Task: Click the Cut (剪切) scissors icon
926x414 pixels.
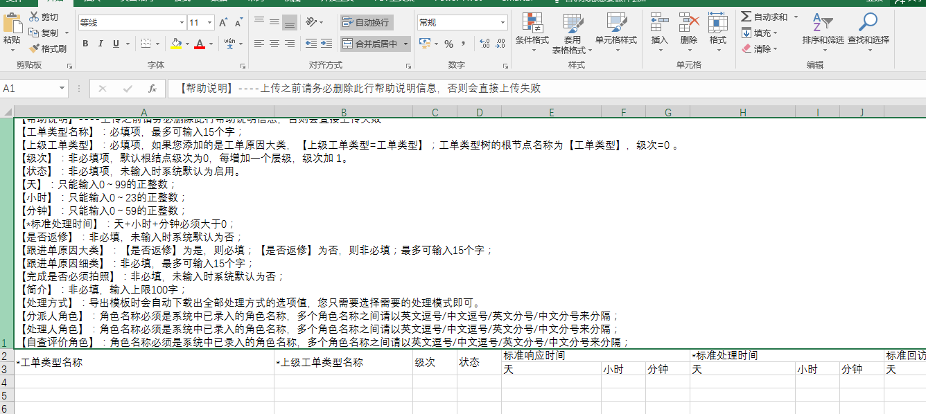Action: [34, 17]
